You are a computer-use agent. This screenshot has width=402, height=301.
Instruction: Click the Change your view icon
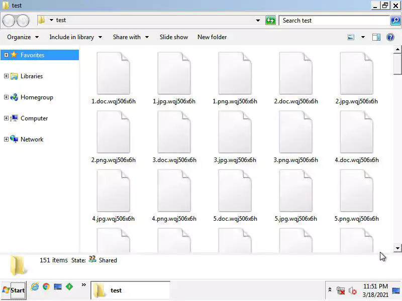(x=351, y=37)
